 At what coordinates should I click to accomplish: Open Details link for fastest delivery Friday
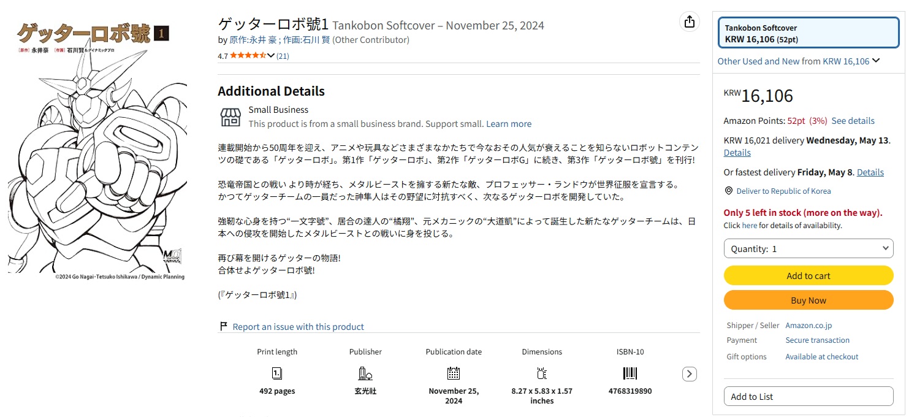click(x=870, y=172)
